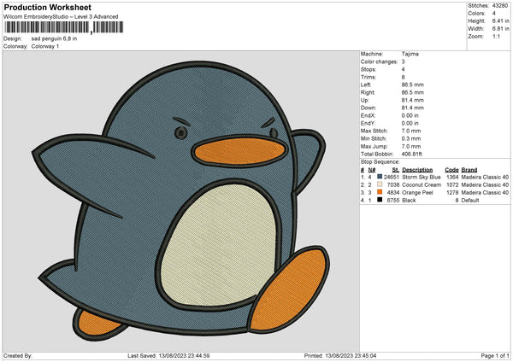Click the Description column header
513x362 pixels.
point(417,170)
